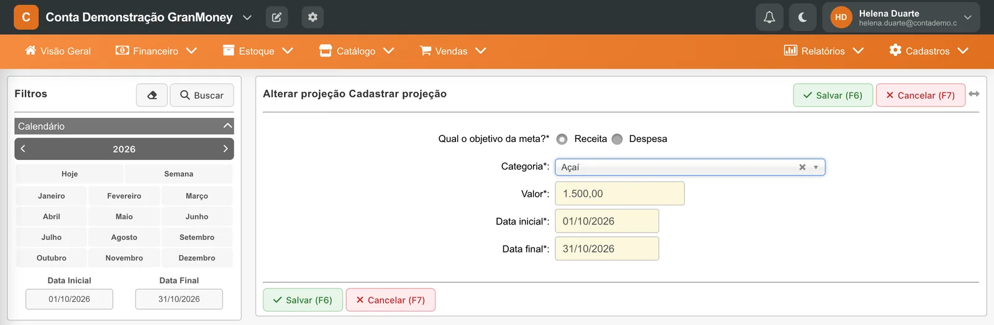Click the Estoque box icon
The width and height of the screenshot is (994, 325).
[x=229, y=50]
